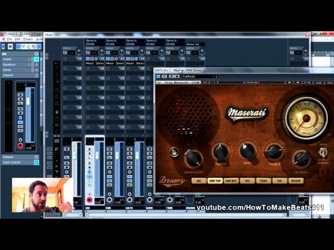334x250 pixels.
Task: Click the inspector channel fader handle
Action: [x=28, y=101]
